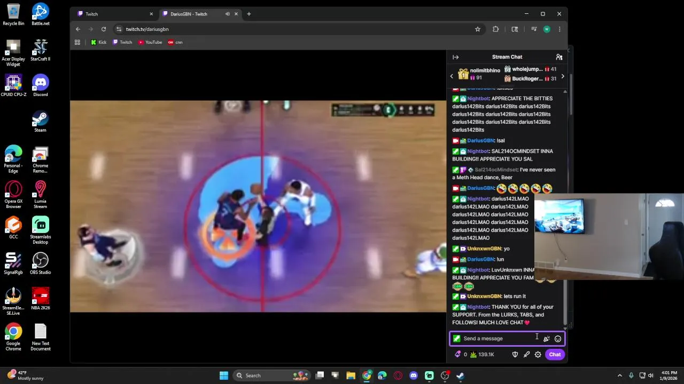Image resolution: width=684 pixels, height=384 pixels.
Task: Select gifter BuckRoger in leaderboard
Action: click(530, 79)
